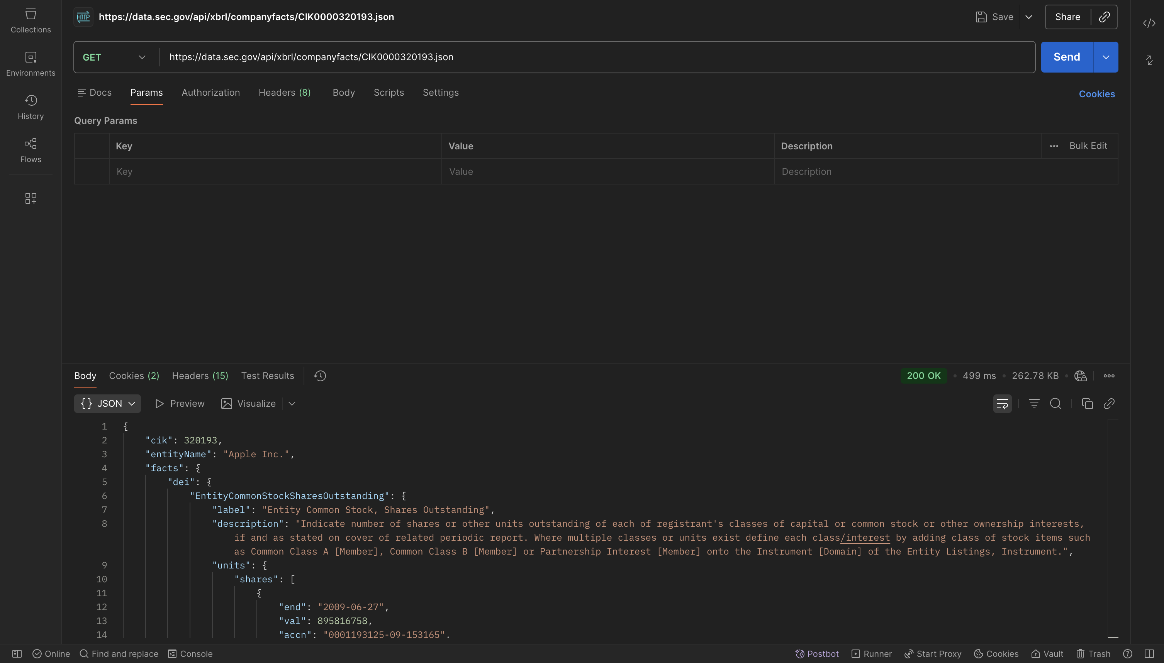Viewport: 1164px width, 663px height.
Task: Open the Console from status bar
Action: click(x=190, y=653)
